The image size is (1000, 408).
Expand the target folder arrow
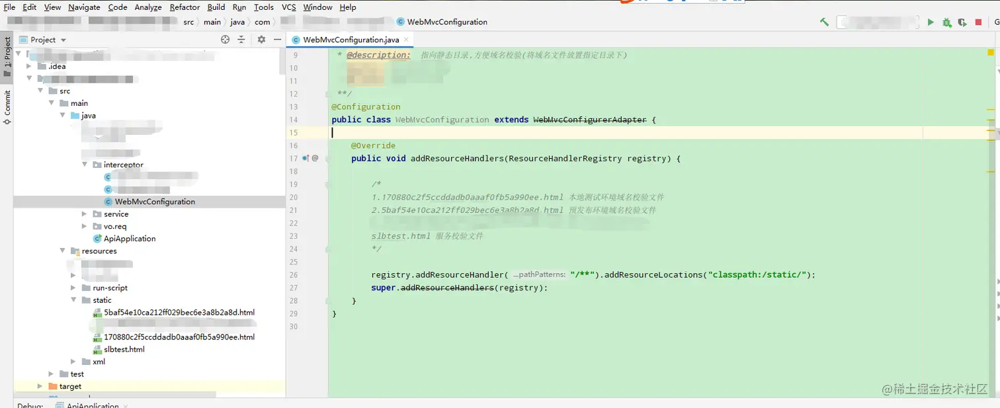click(x=40, y=386)
